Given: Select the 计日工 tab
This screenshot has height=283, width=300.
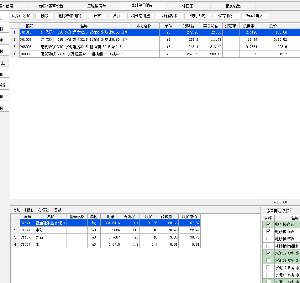Looking at the screenshot, I should pos(187,6).
